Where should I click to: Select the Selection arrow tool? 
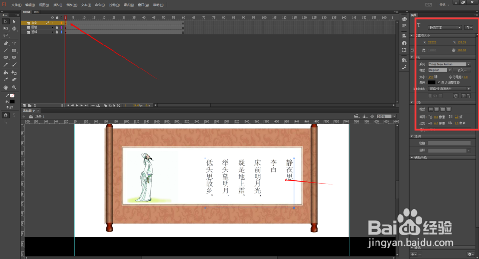click(x=5, y=22)
